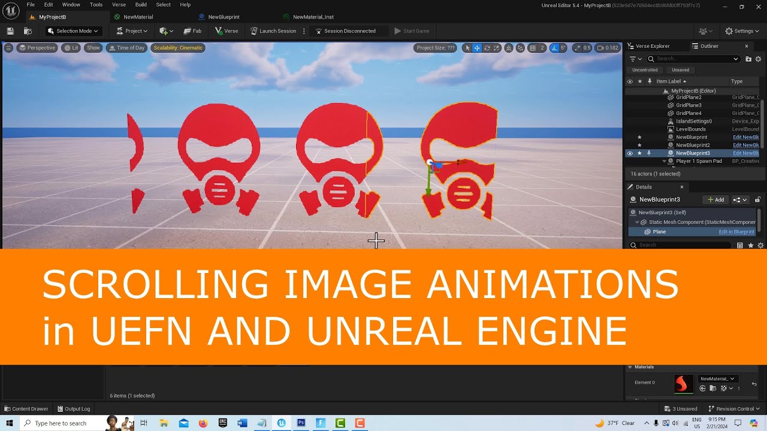Click the Fab button
767x431 pixels.
coord(192,31)
